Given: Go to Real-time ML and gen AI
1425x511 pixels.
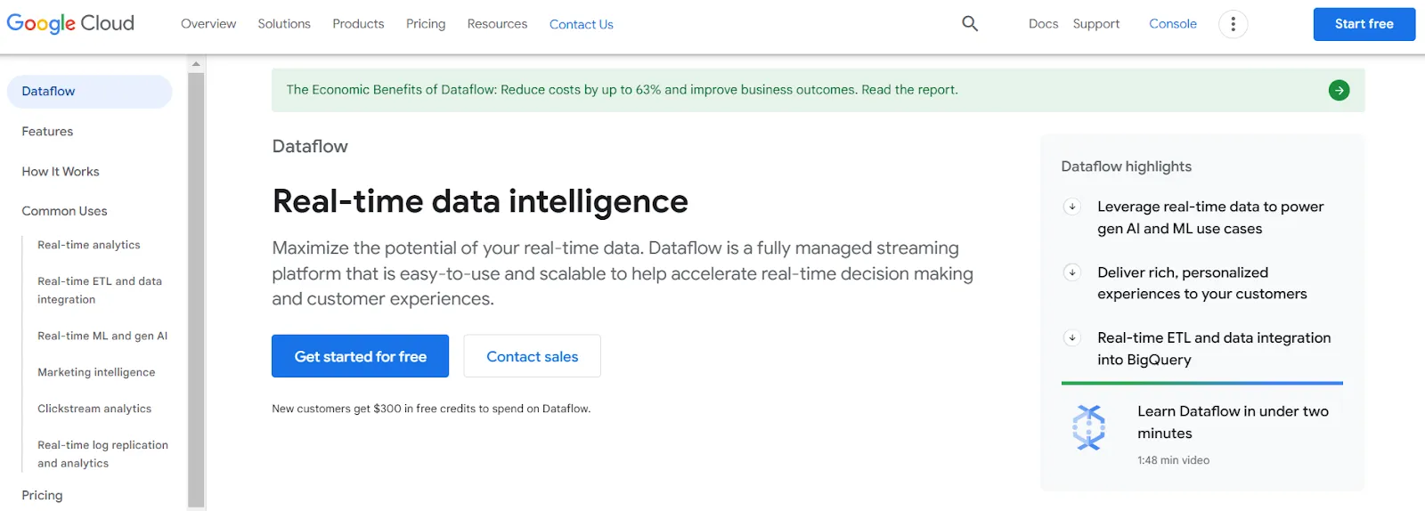Looking at the screenshot, I should click(x=102, y=336).
